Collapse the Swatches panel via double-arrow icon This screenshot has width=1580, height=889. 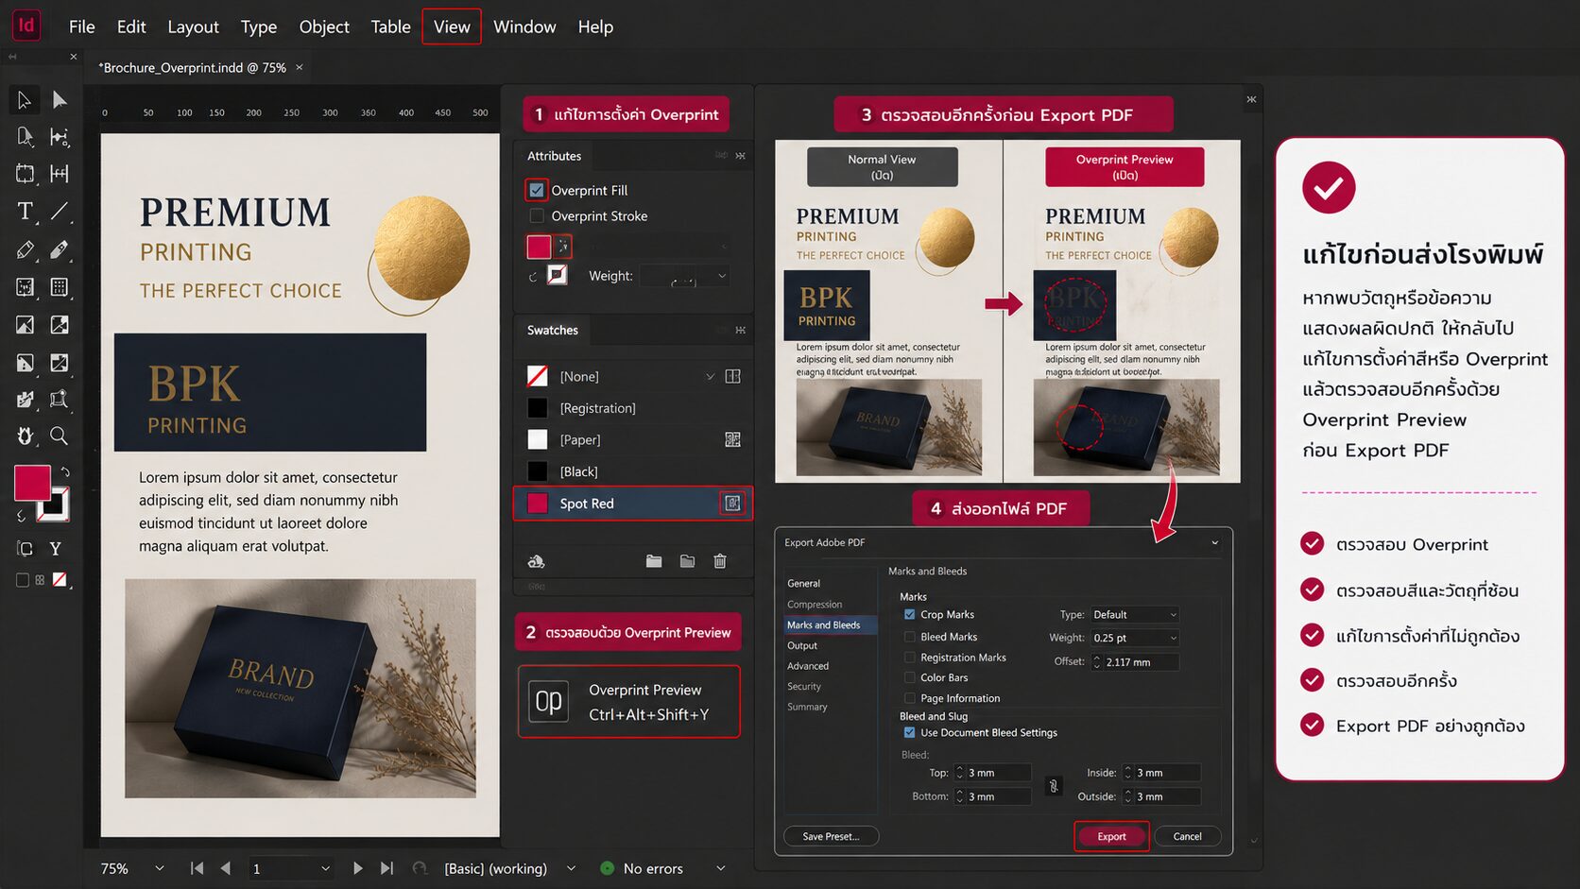pos(740,330)
